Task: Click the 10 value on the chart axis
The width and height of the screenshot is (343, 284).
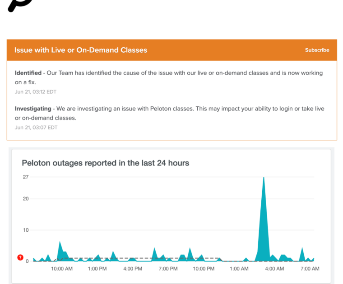Action: click(26, 230)
